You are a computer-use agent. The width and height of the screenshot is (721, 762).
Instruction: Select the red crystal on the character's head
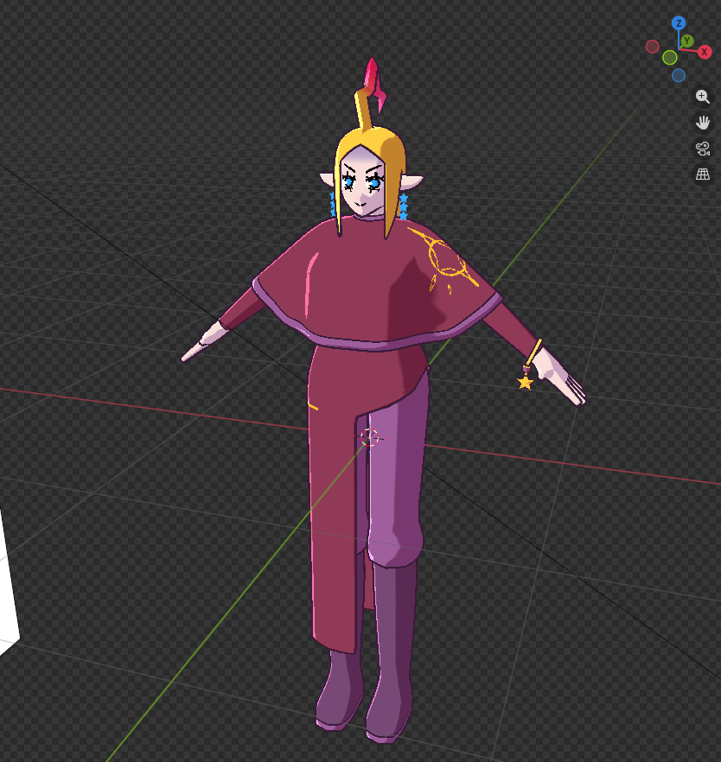374,83
